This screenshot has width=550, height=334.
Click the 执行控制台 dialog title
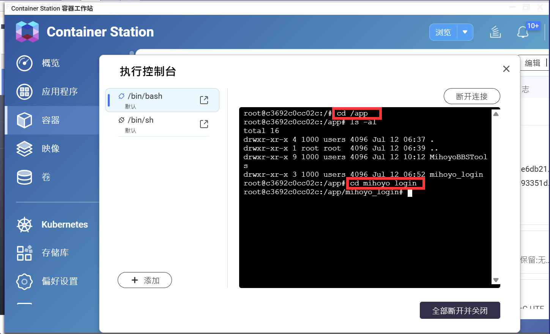pyautogui.click(x=148, y=71)
